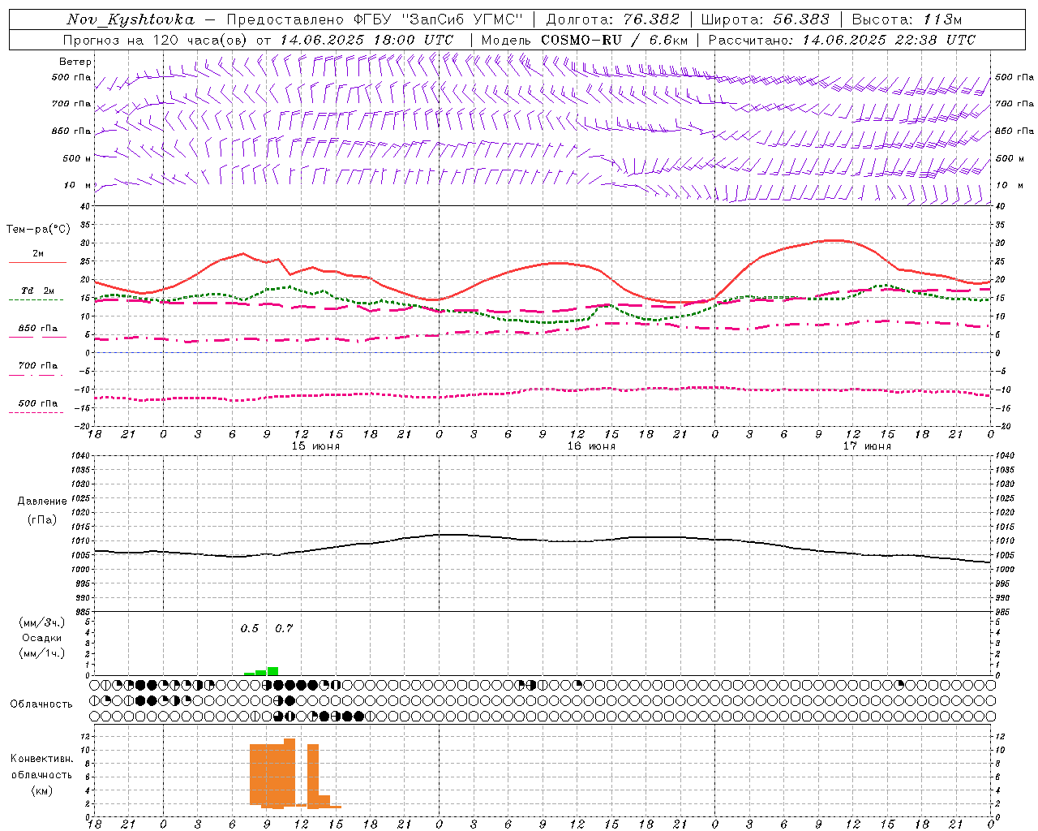
Task: Click the 0.7 precipitation amount value
Action: click(x=284, y=629)
